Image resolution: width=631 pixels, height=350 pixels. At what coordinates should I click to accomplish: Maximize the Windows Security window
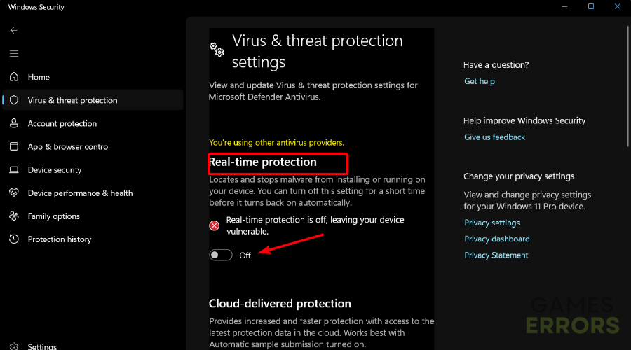[x=591, y=7]
